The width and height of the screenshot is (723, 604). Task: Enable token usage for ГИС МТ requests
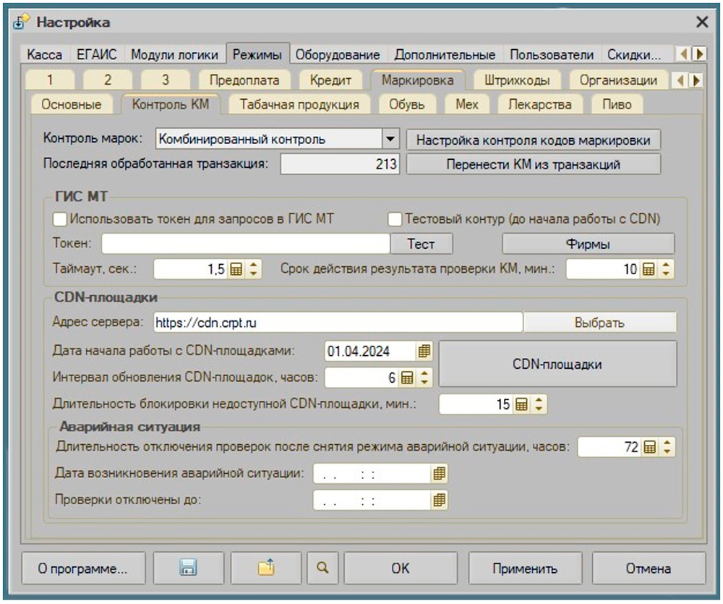point(60,218)
